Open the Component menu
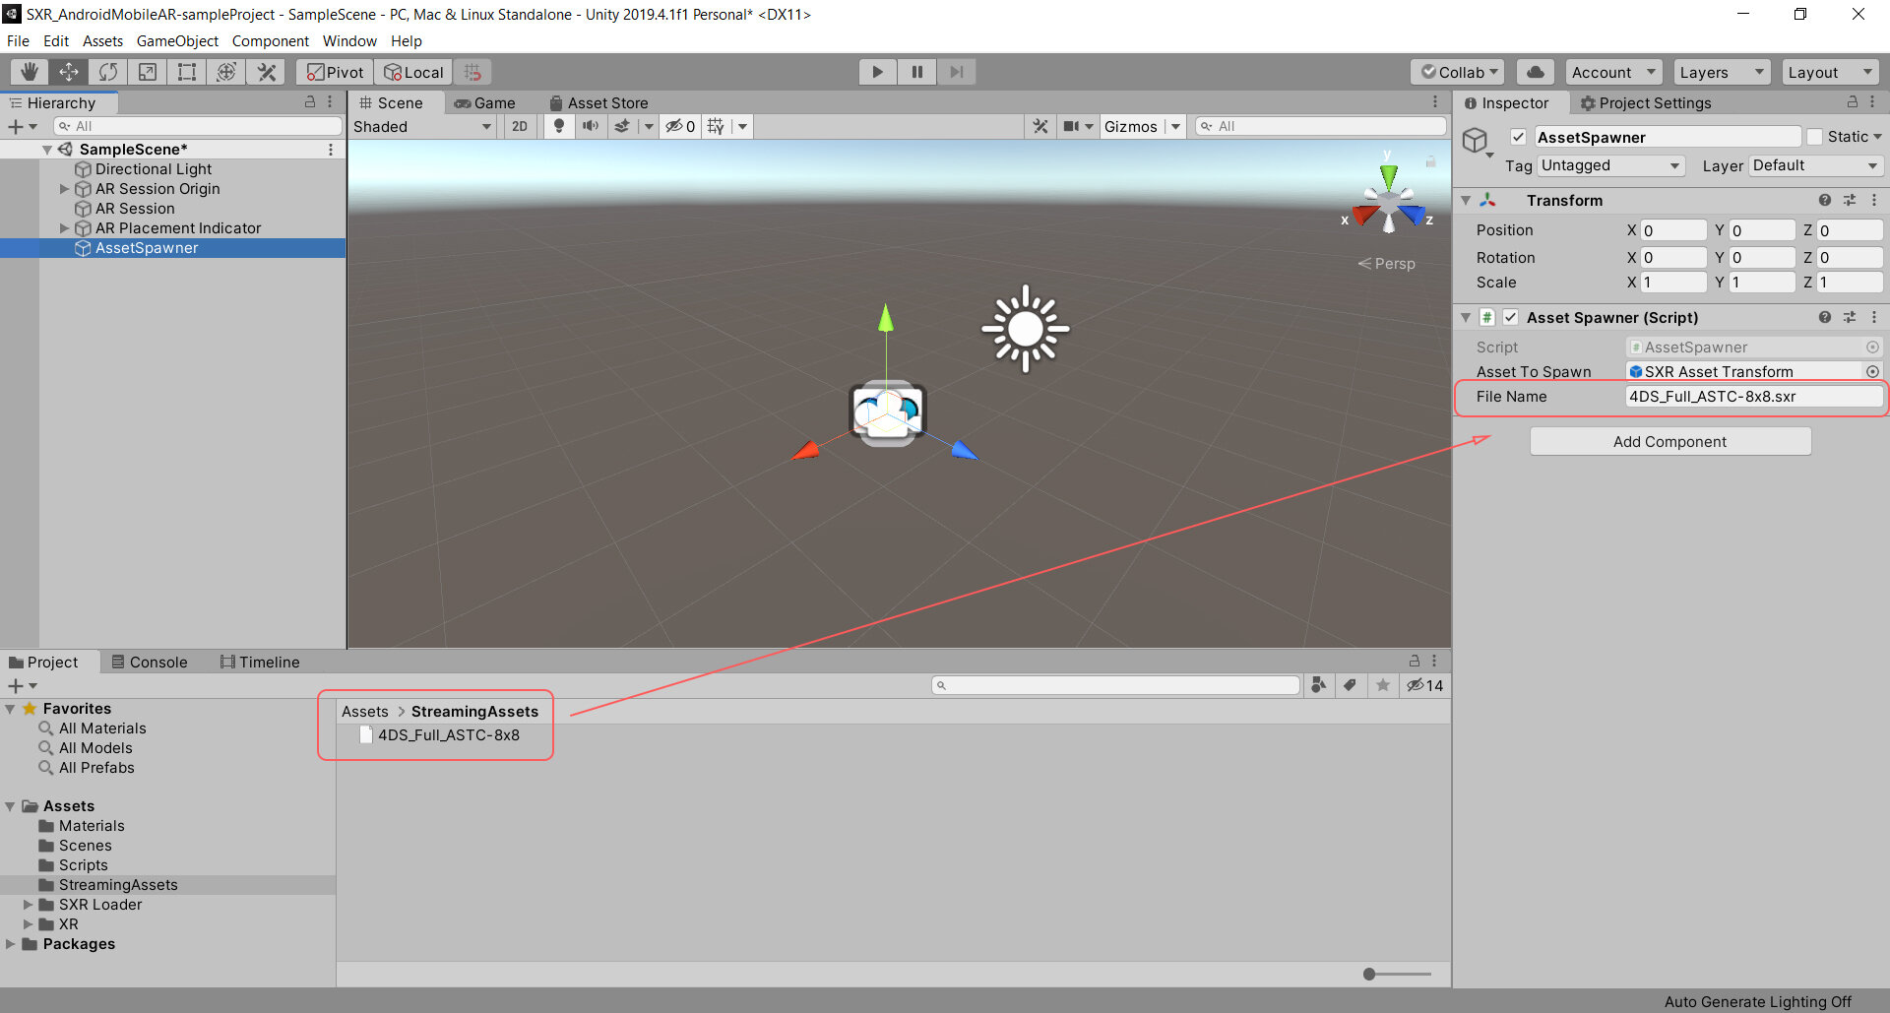The height and width of the screenshot is (1013, 1890). pyautogui.click(x=271, y=40)
